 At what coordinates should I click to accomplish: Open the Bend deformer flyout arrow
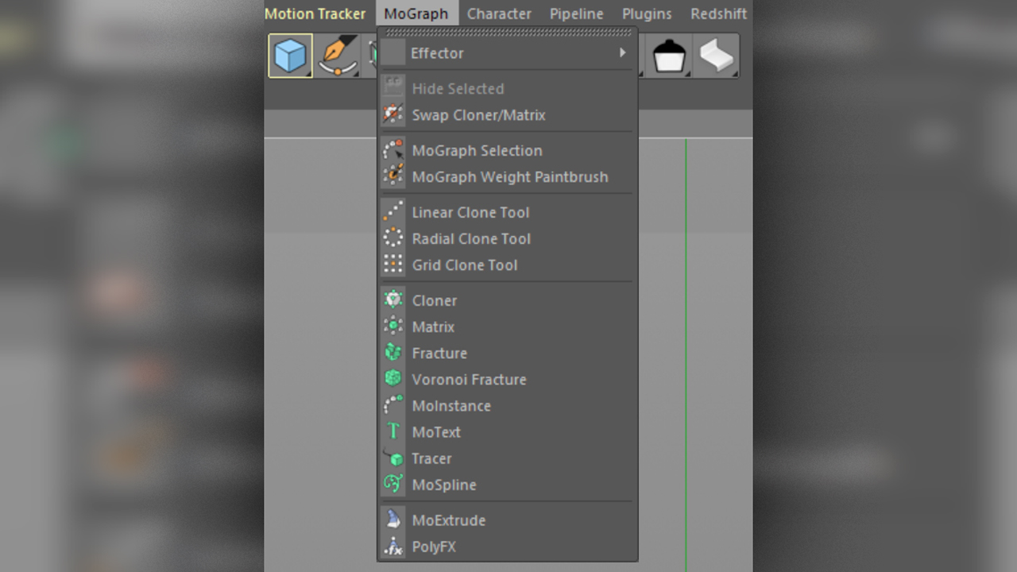[734, 73]
